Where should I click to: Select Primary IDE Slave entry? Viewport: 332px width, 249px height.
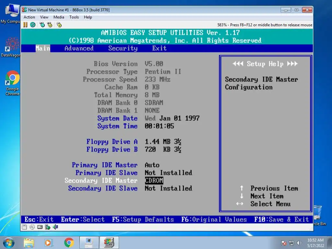[106, 172]
